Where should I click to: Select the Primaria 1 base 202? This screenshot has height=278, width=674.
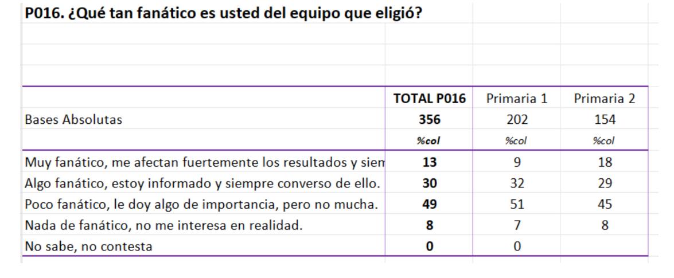pos(517,119)
